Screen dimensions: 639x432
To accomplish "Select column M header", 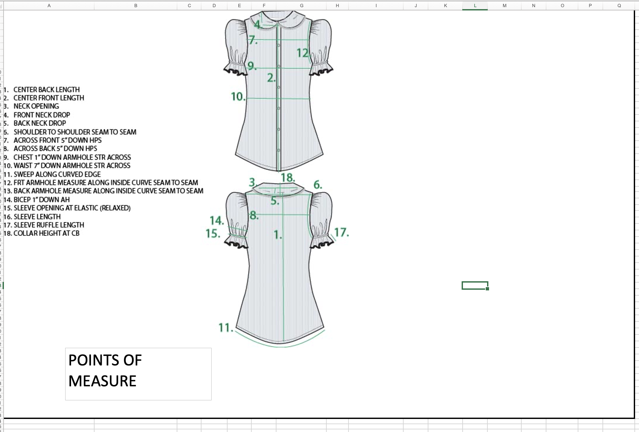I will tap(504, 6).
